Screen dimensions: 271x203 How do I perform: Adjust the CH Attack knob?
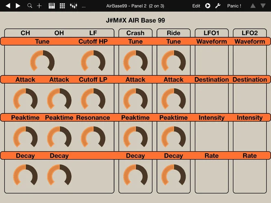pyautogui.click(x=26, y=99)
